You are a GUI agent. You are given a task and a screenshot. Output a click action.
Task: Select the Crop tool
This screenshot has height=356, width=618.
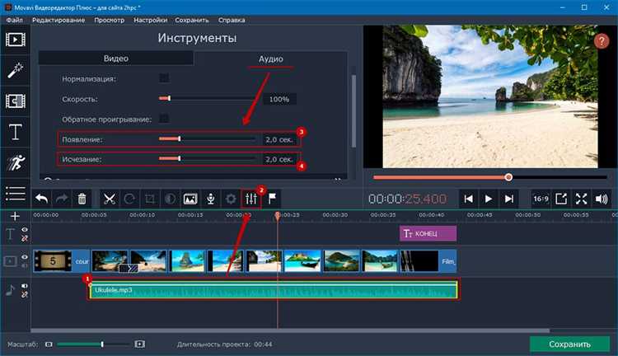click(x=150, y=199)
